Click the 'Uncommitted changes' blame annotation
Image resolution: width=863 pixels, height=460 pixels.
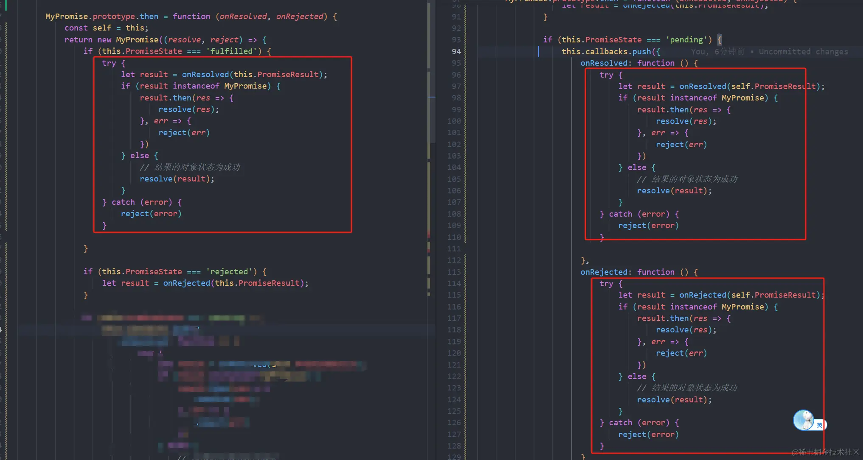tap(803, 52)
